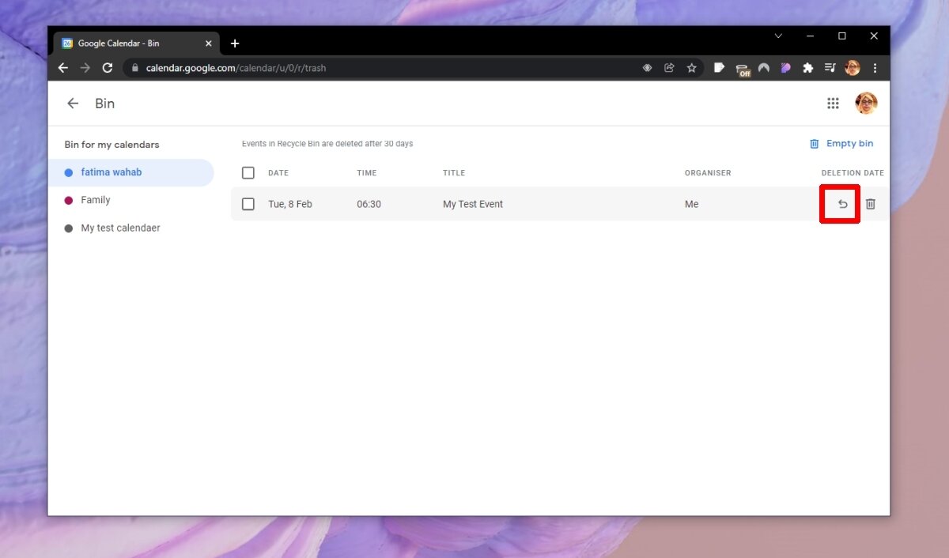
Task: Open My test calendaer bin
Action: 120,228
